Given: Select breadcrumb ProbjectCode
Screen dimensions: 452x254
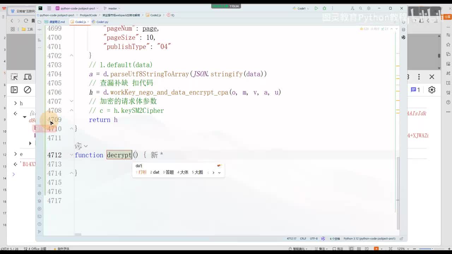Looking at the screenshot, I should pyautogui.click(x=88, y=15).
